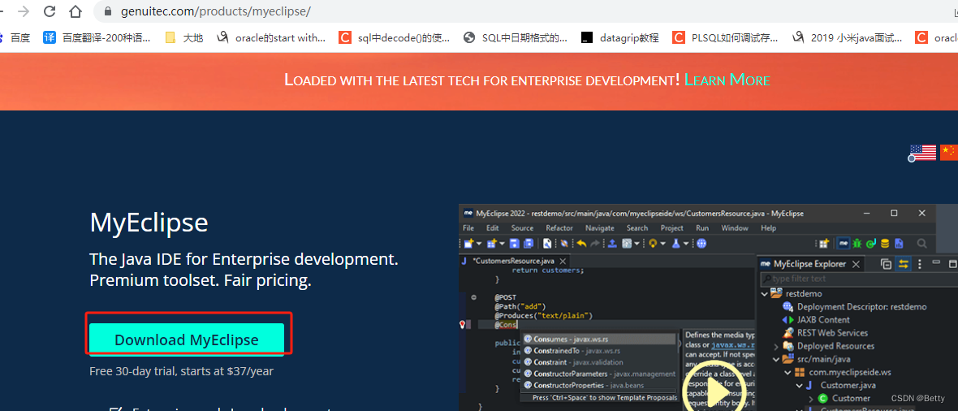Open the 大地 bookmarks folder
Viewport: 958px width, 411px height.
[x=184, y=38]
